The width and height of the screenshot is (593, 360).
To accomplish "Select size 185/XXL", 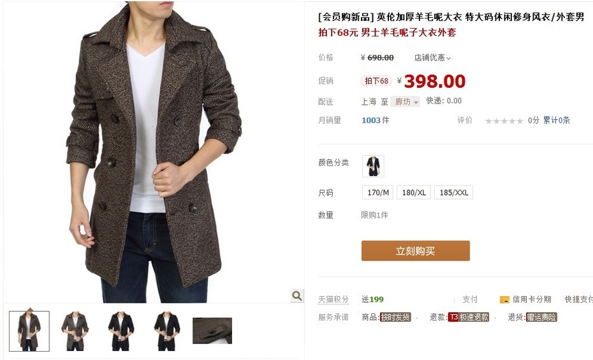I will point(453,192).
